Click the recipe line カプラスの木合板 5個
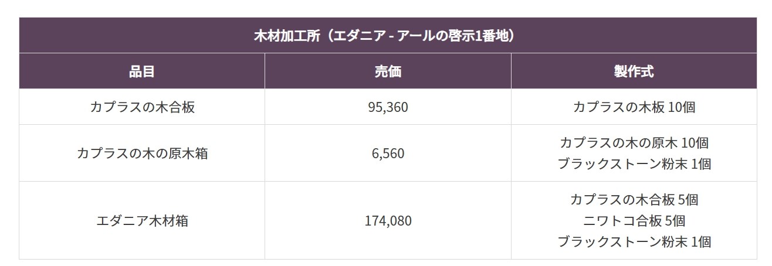This screenshot has height=266, width=772. (634, 199)
